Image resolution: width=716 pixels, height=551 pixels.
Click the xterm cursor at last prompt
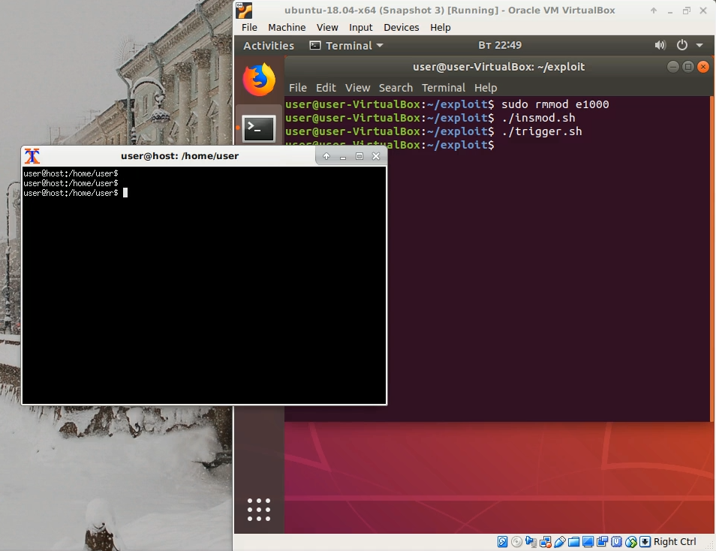(x=125, y=193)
